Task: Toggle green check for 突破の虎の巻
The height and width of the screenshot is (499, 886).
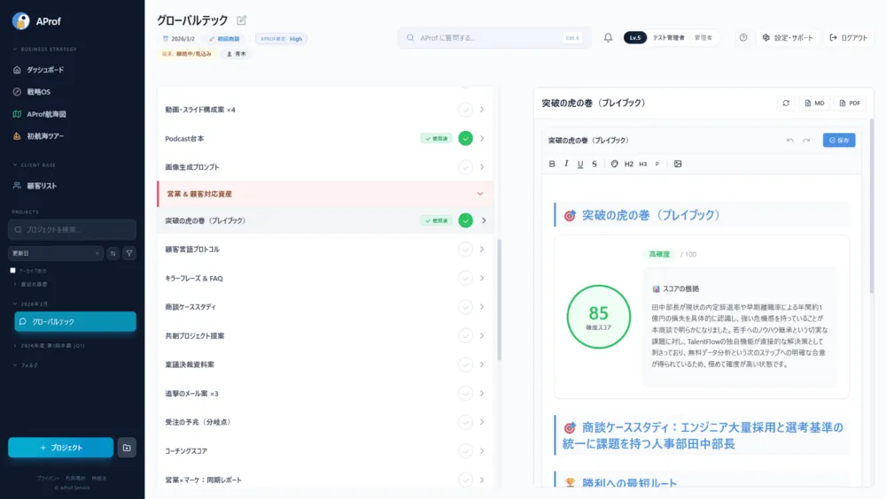Action: pyautogui.click(x=465, y=220)
